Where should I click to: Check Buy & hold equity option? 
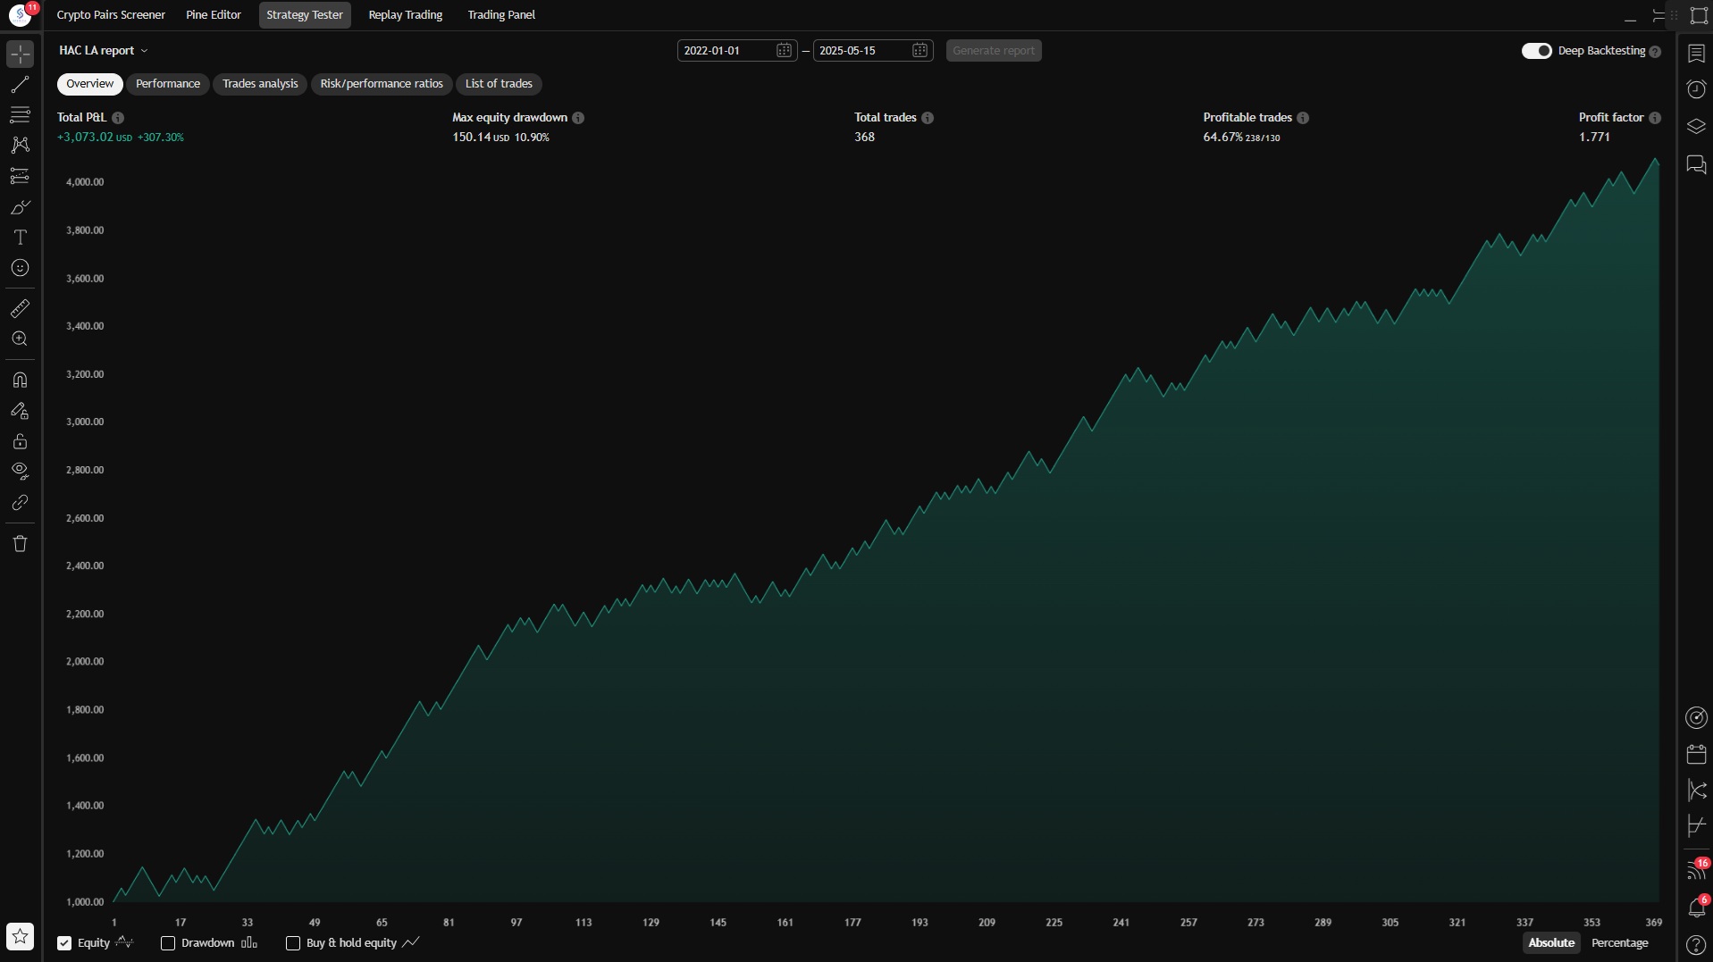point(292,943)
